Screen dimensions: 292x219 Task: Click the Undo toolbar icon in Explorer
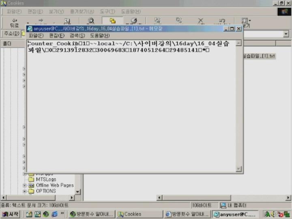pyautogui.click(x=222, y=21)
